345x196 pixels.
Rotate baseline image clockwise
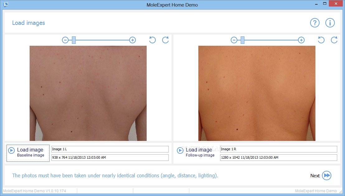click(x=165, y=40)
